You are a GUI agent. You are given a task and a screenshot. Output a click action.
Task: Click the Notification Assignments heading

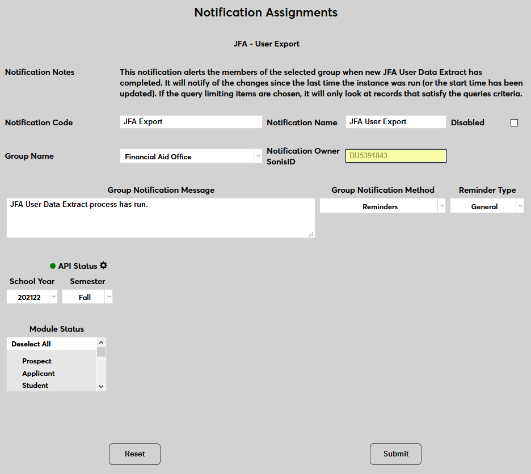click(x=266, y=12)
